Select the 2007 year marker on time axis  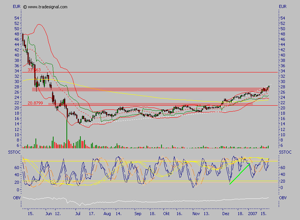click(253, 213)
